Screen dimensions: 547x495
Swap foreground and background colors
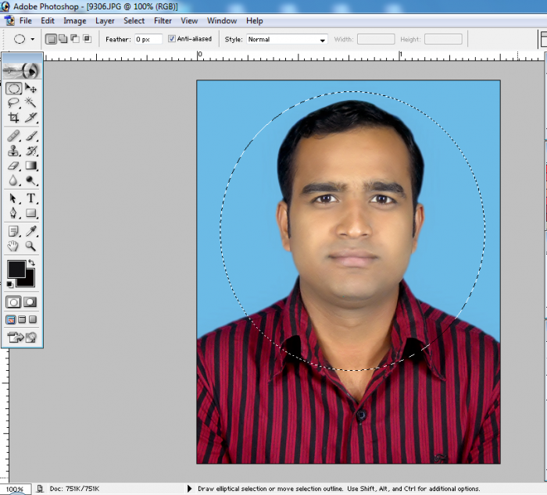point(31,263)
